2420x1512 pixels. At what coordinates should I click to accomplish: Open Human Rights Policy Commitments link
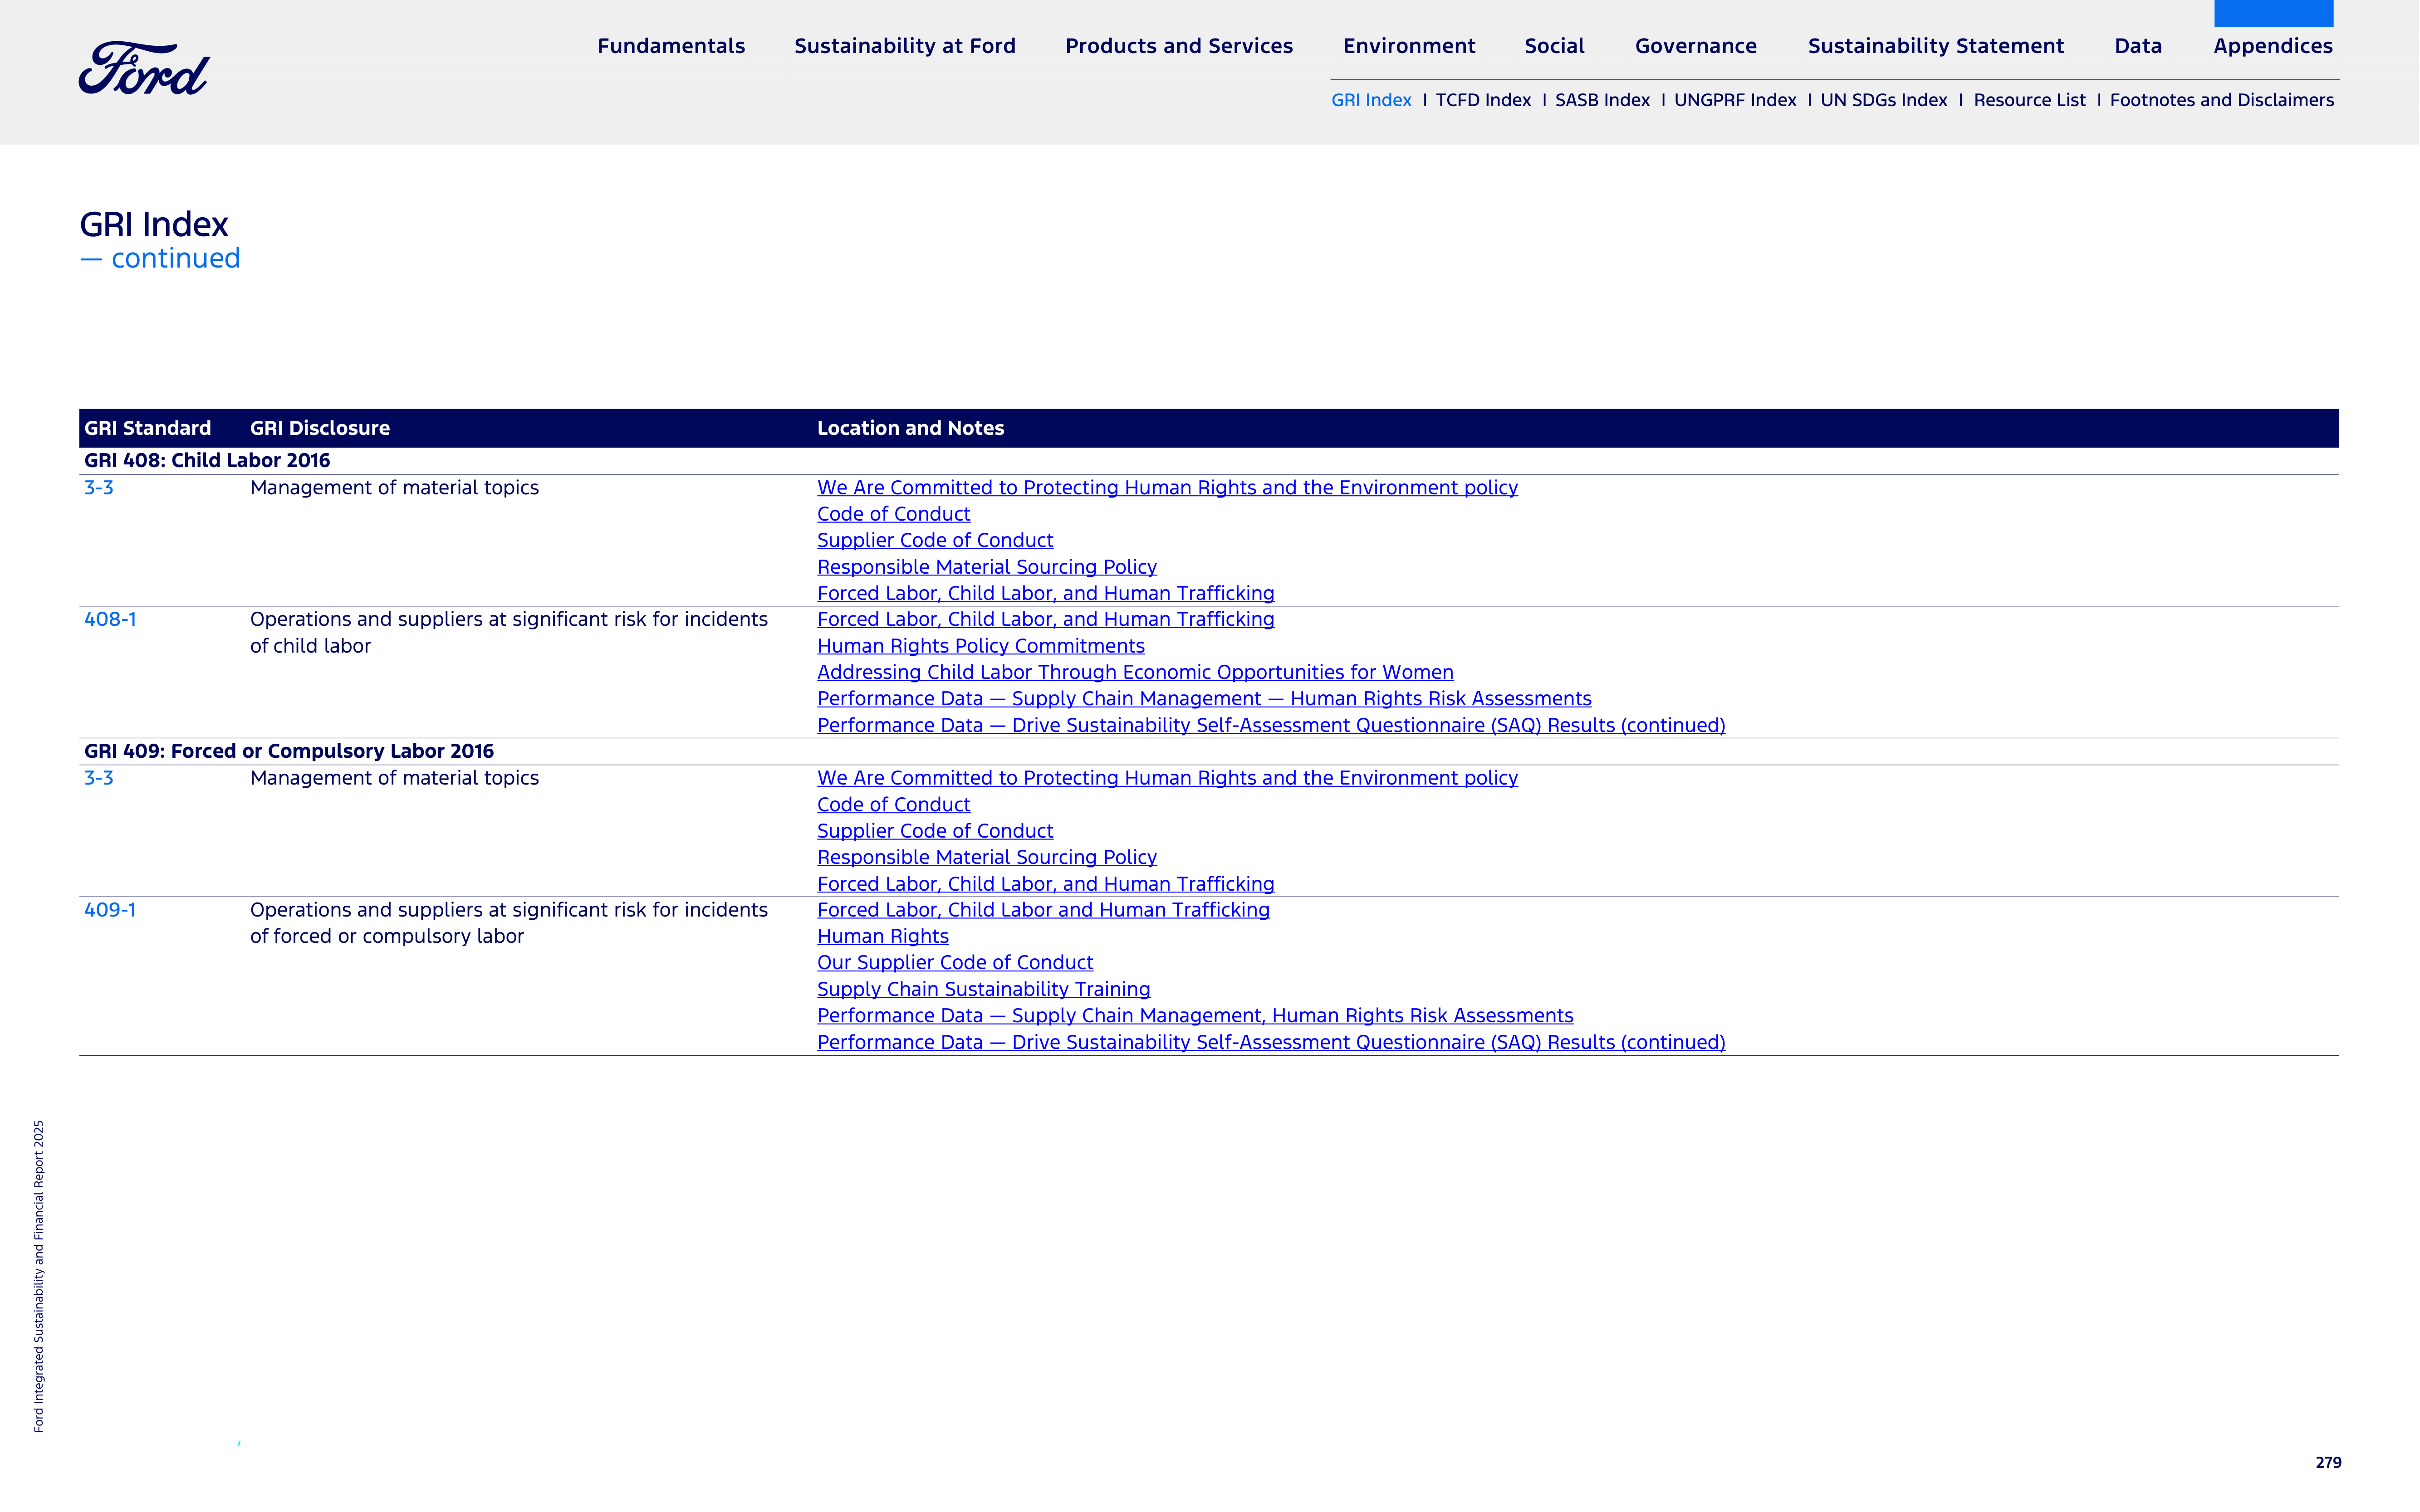[x=980, y=646]
